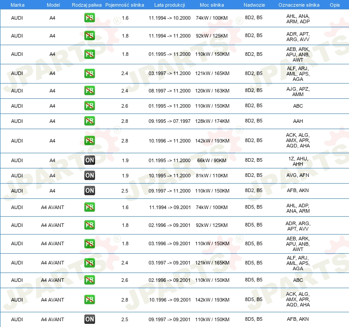Click petrol icon in A4 AVANT 2.6 row

pyautogui.click(x=90, y=280)
